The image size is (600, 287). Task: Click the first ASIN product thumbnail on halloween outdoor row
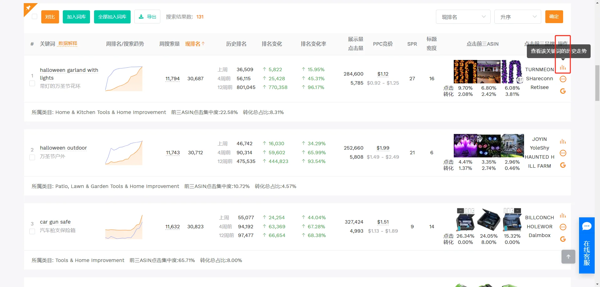pyautogui.click(x=465, y=145)
